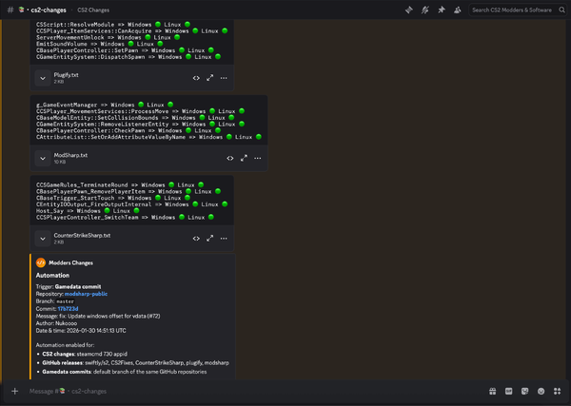Open the sticker picker
The image size is (571, 406).
point(524,391)
